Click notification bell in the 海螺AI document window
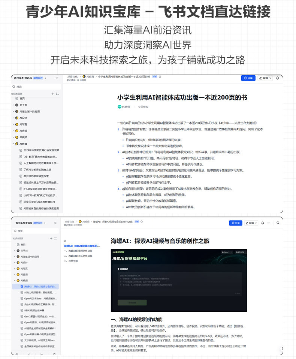The height and width of the screenshot is (359, 296). [263, 223]
